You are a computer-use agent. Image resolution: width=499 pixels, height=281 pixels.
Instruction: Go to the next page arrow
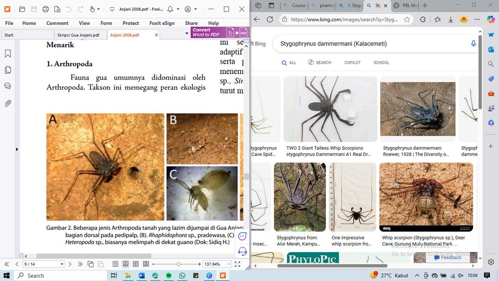[70, 264]
